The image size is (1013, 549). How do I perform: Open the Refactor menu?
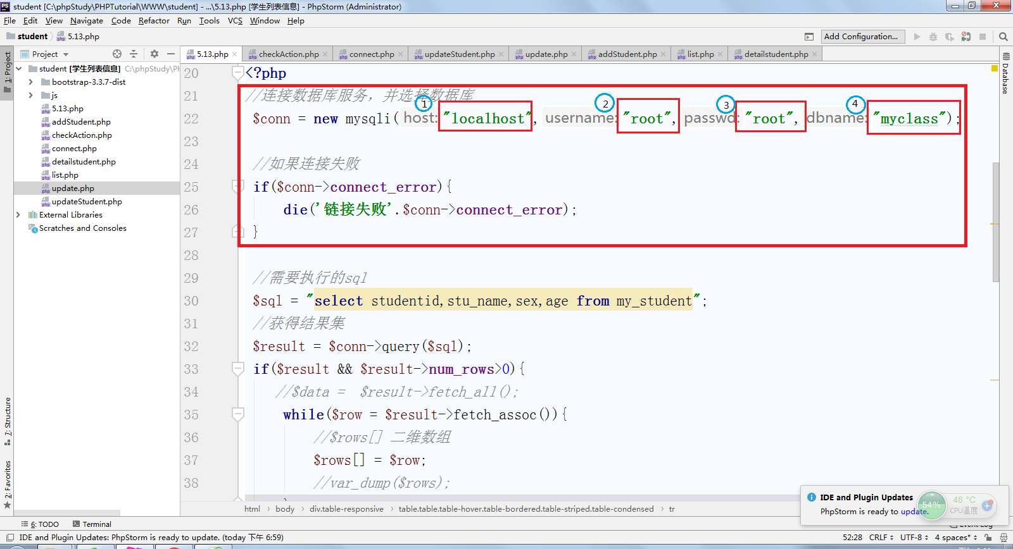tap(154, 21)
